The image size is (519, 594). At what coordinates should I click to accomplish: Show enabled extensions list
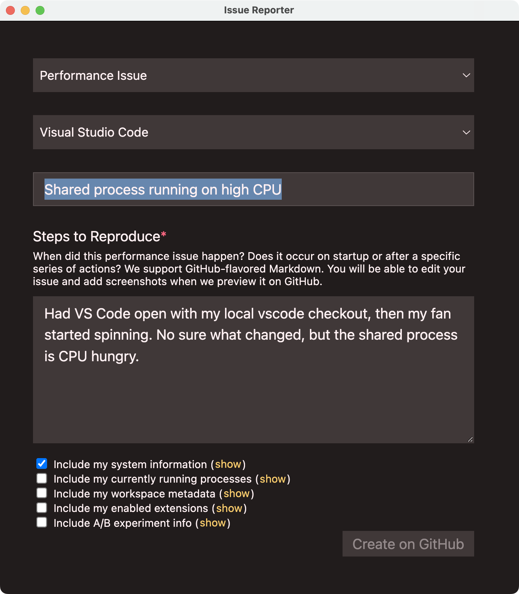click(229, 508)
